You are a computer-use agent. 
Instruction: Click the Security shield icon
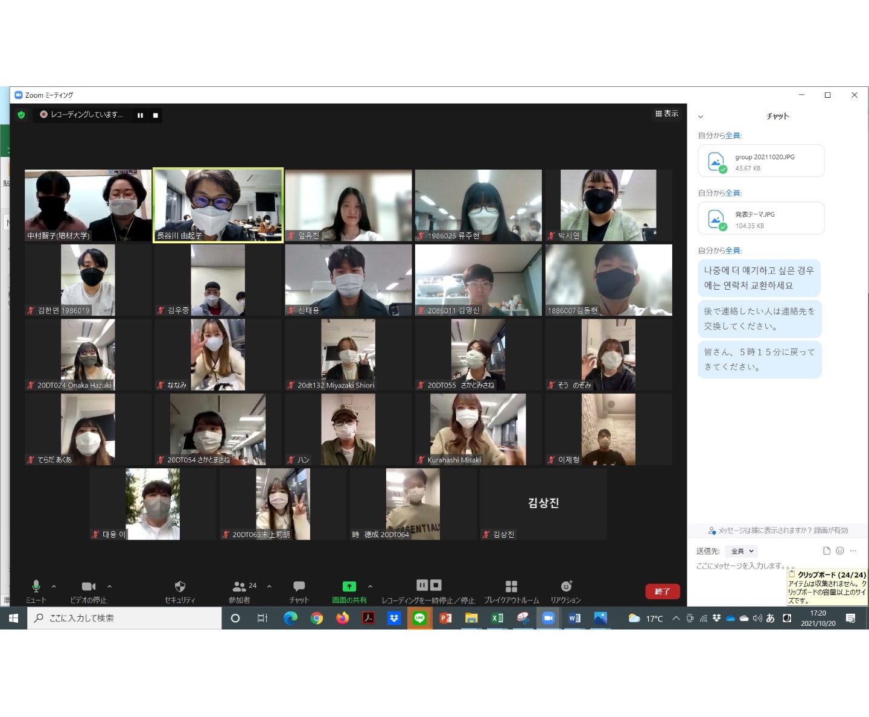179,587
